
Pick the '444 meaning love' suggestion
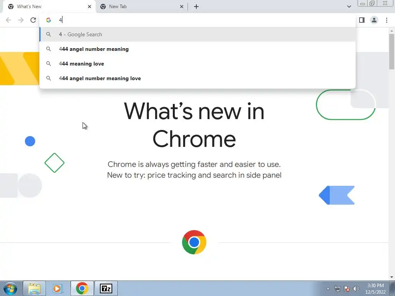[197, 64]
